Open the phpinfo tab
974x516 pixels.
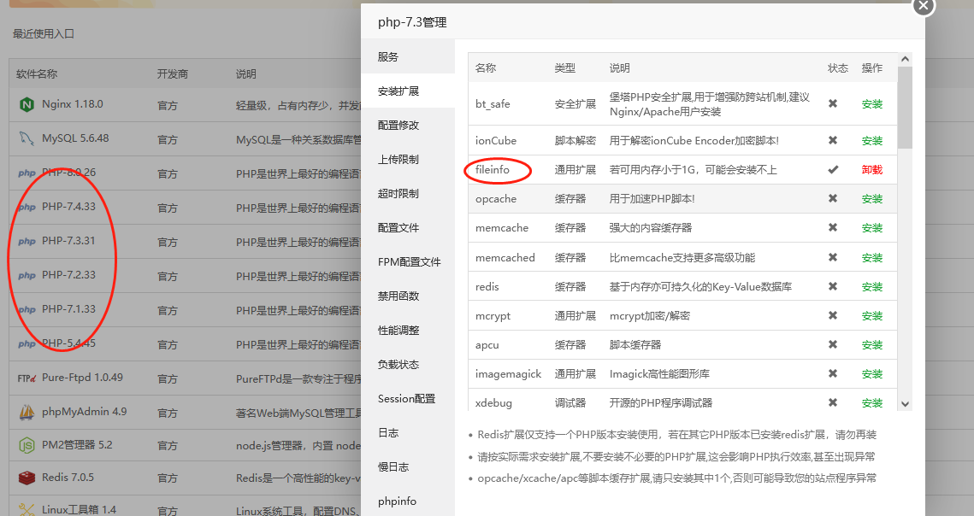point(408,501)
